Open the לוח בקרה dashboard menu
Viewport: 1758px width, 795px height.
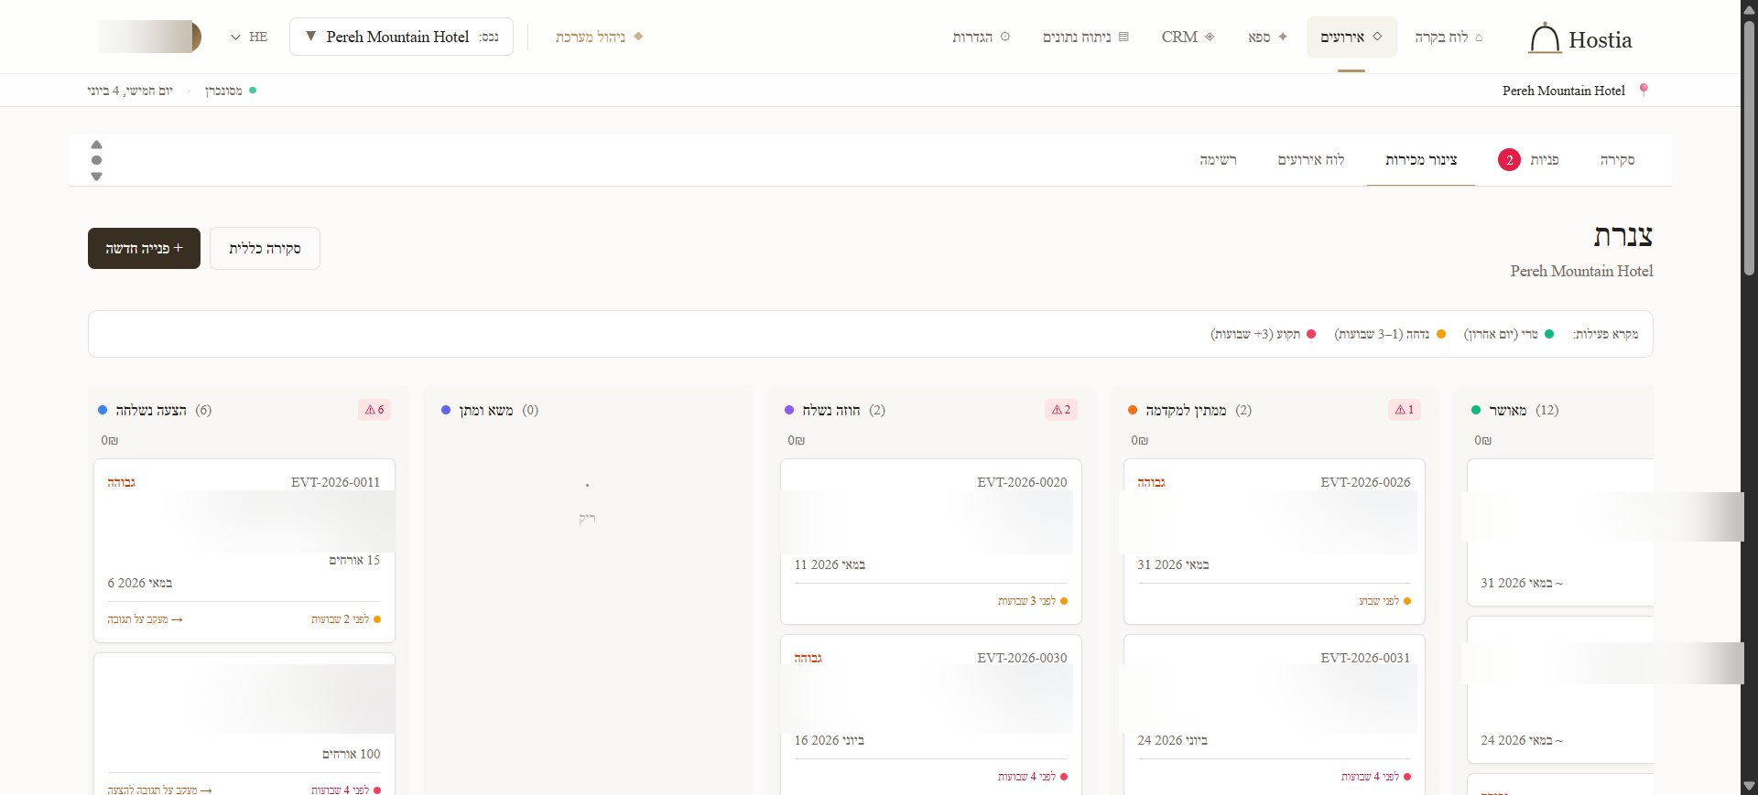(1449, 37)
